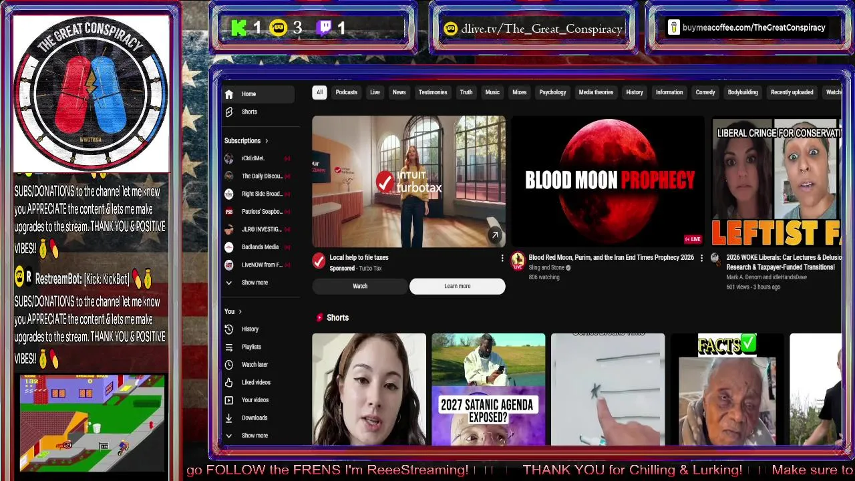855x481 pixels.
Task: Open the TurboTax ad thumbnail
Action: click(409, 182)
